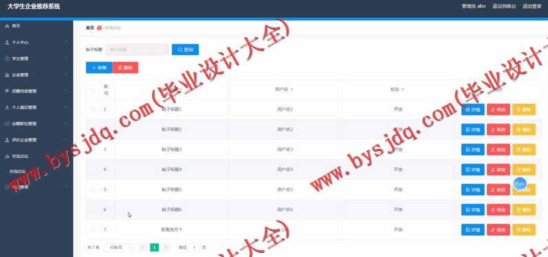Click yellow 删除 for row 帖子标题3
The image size is (548, 257).
524,150
